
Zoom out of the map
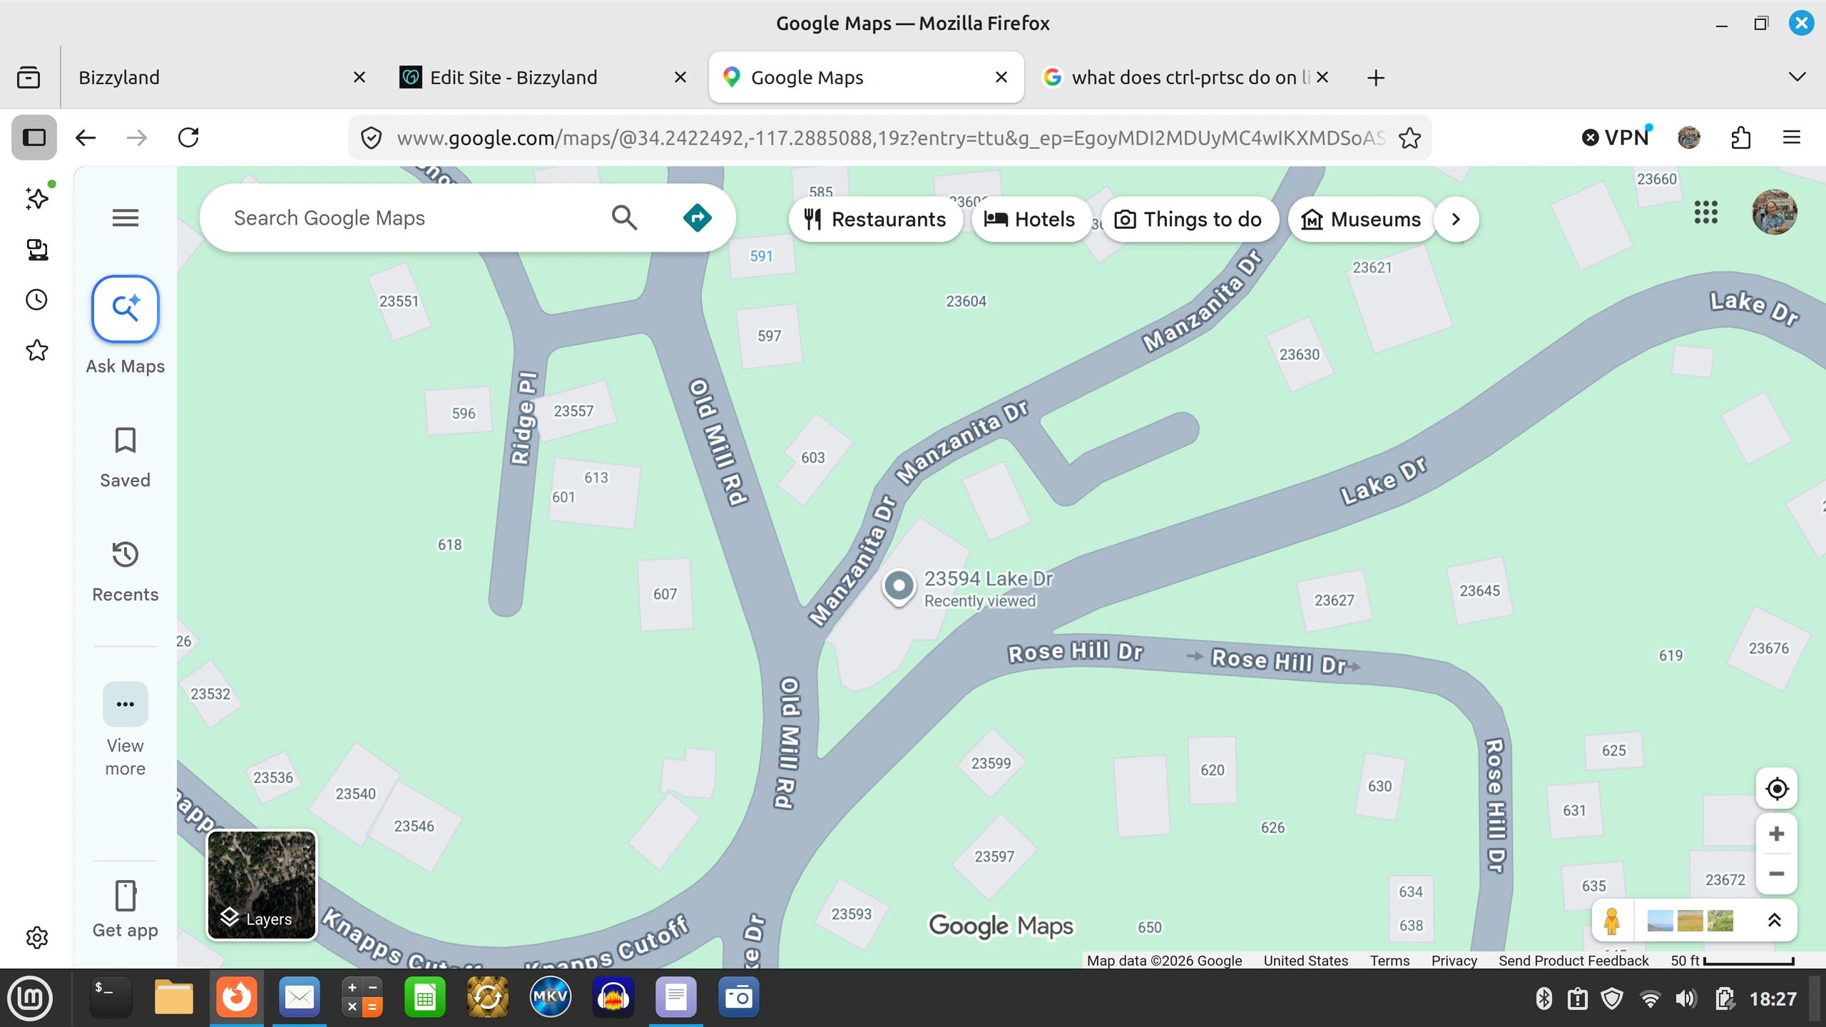[x=1776, y=874]
